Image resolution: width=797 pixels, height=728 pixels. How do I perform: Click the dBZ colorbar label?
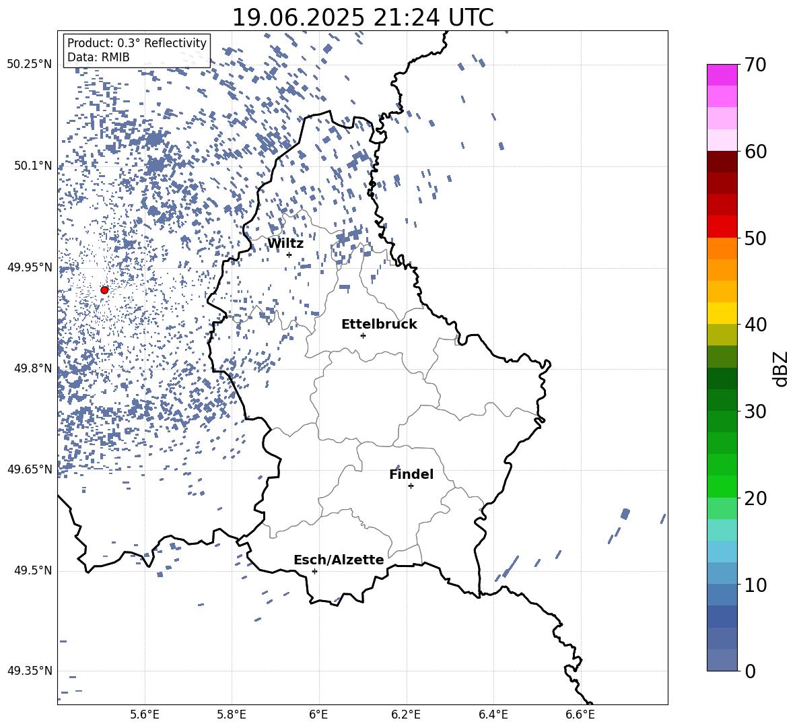(x=779, y=368)
